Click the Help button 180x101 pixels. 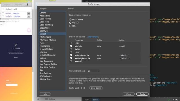point(45,94)
